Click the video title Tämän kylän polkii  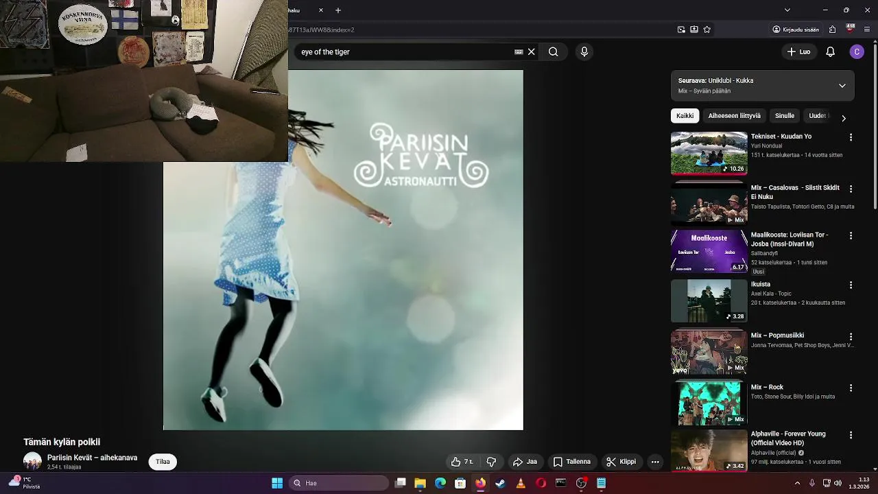point(62,442)
